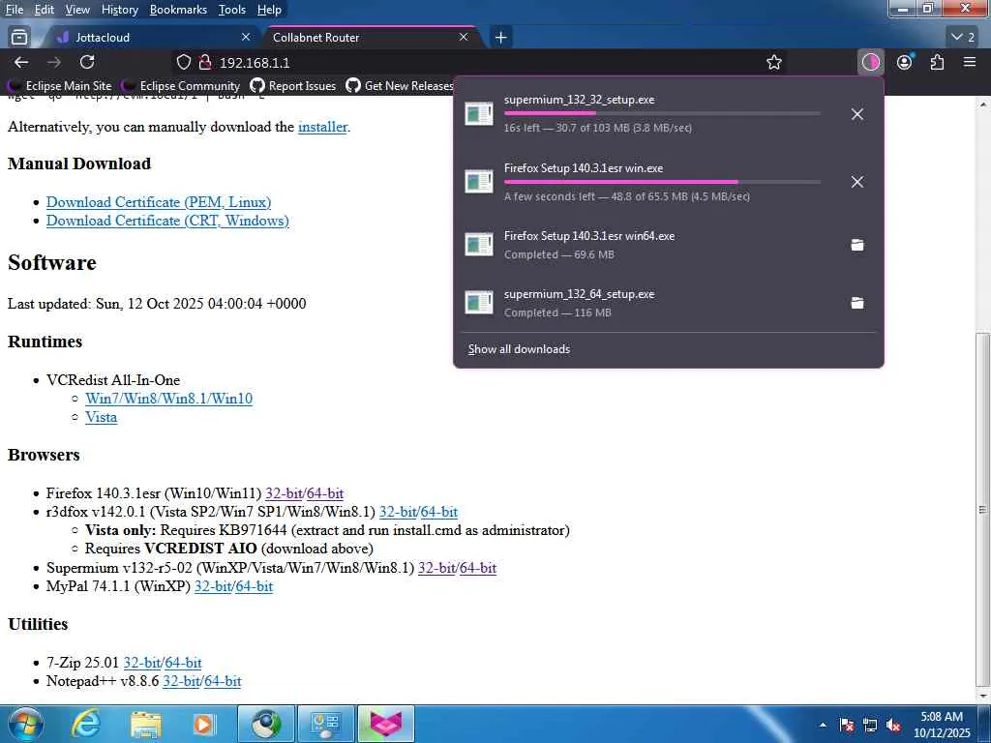Image resolution: width=991 pixels, height=743 pixels.
Task: Open the History menu
Action: click(119, 10)
